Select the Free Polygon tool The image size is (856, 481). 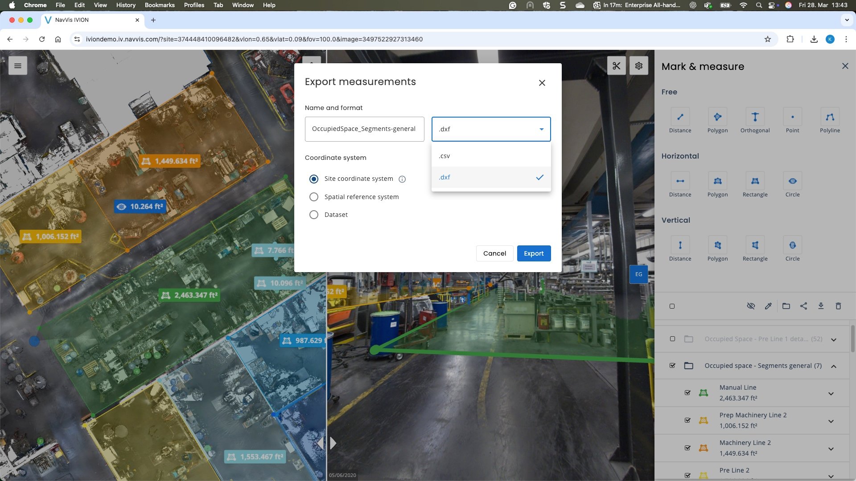click(717, 117)
